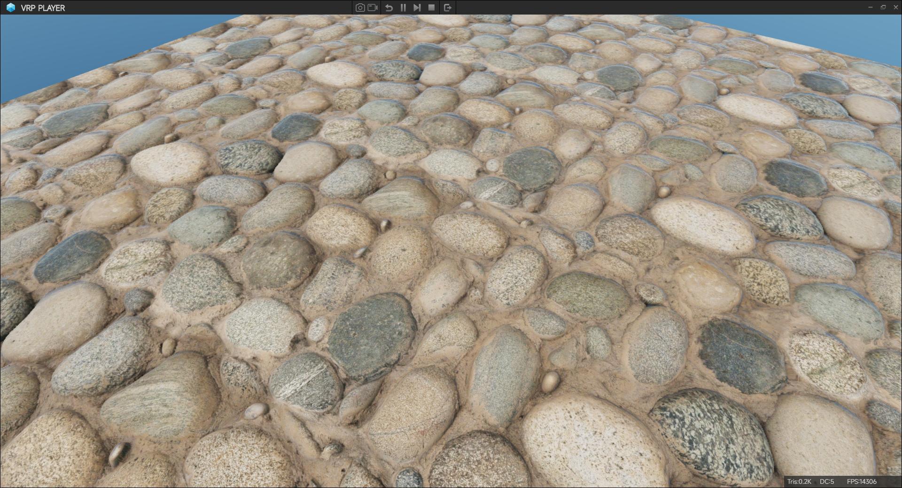Screen dimensions: 902x488
Task: Click the exit player icon
Action: click(448, 8)
